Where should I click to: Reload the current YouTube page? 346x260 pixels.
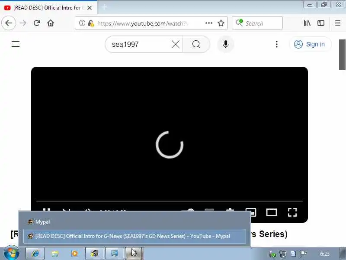(x=37, y=23)
